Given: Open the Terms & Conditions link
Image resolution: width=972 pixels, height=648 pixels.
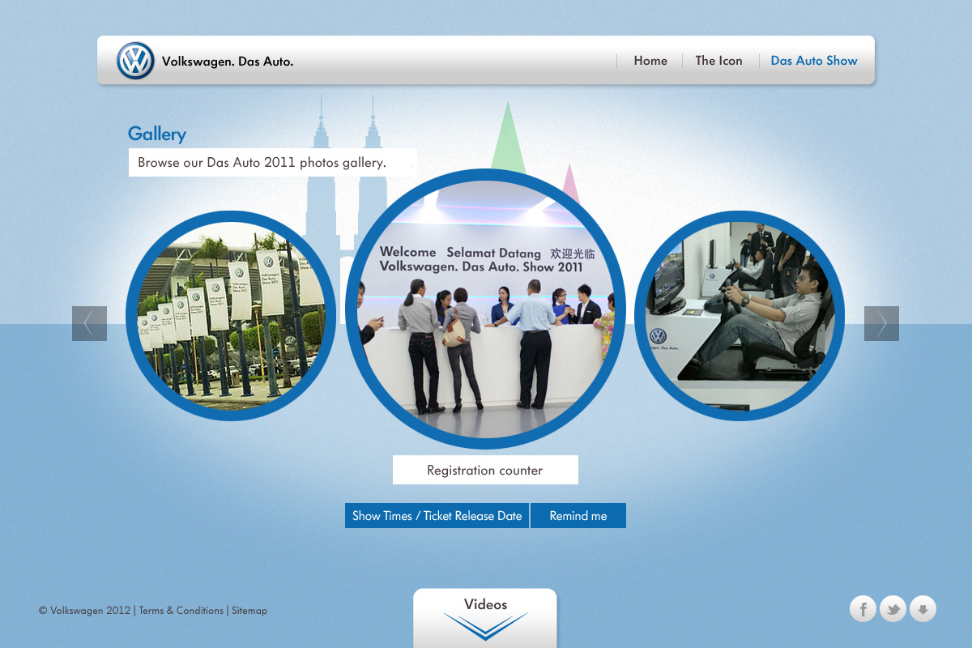Looking at the screenshot, I should (181, 611).
